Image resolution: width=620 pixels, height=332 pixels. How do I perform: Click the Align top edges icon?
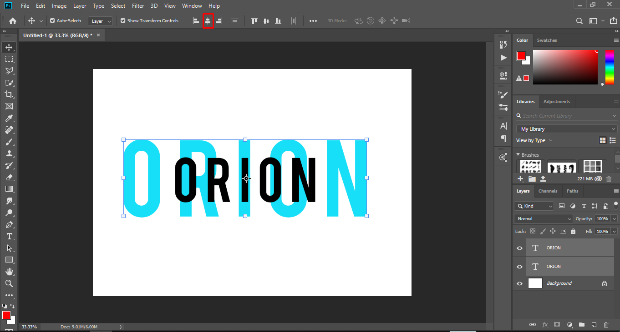click(x=254, y=21)
